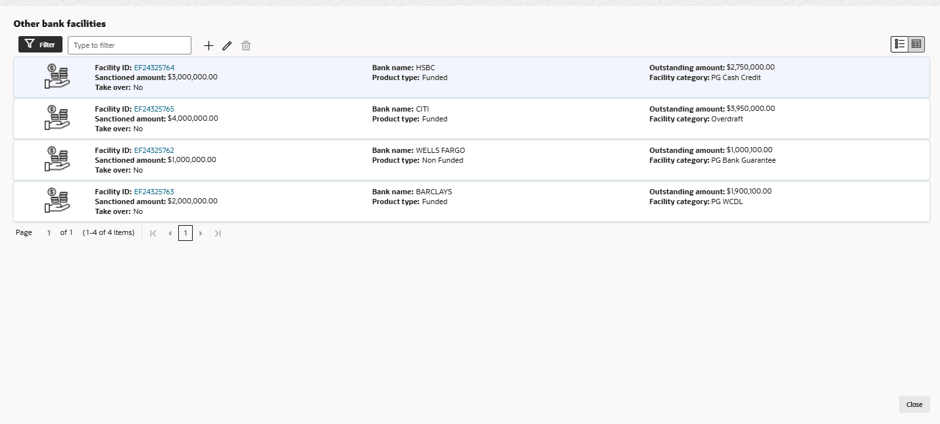
Task: Click outstanding amount $2,750,000.00
Action: [751, 67]
